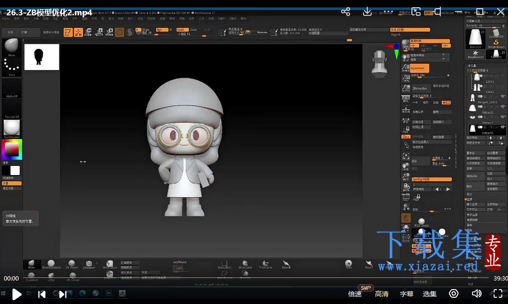Image resolution: width=508 pixels, height=304 pixels.
Task: Select TrimCurve brush on bottom shelf
Action: 266,265
